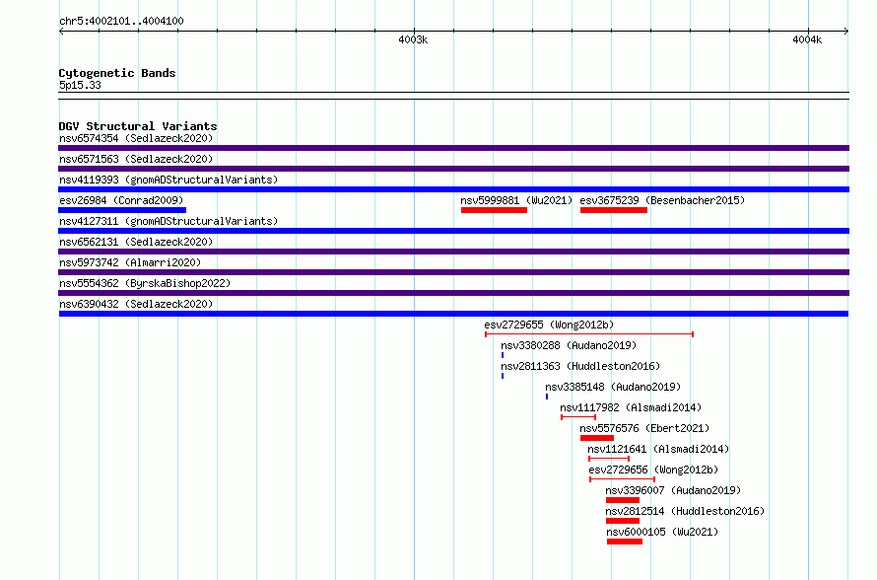Open the nsv6000105 (Wu2021) label
Viewport: 877px width, 580px height.
click(x=662, y=532)
